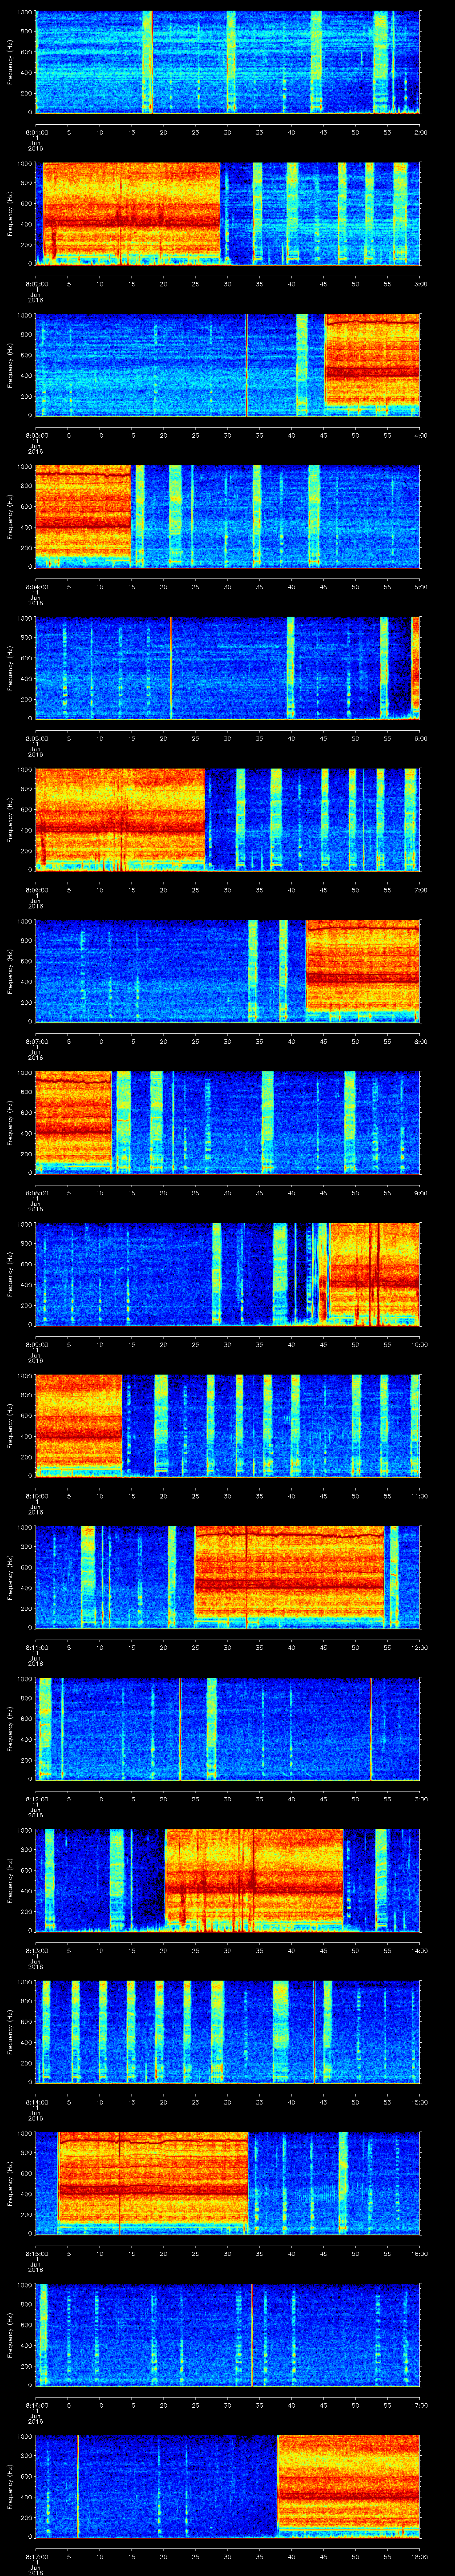
Task: Click the 8:10:00 start time label
Action: tap(37, 1496)
